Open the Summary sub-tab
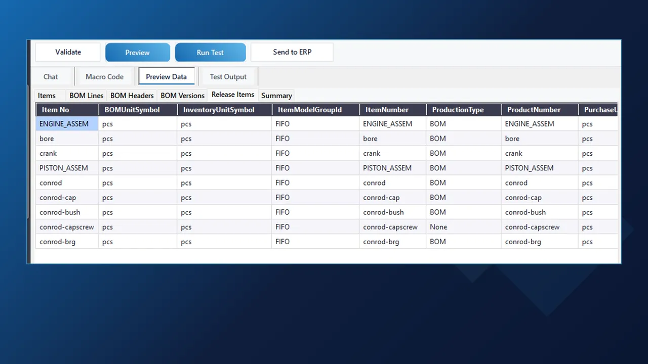648x364 pixels. 276,96
